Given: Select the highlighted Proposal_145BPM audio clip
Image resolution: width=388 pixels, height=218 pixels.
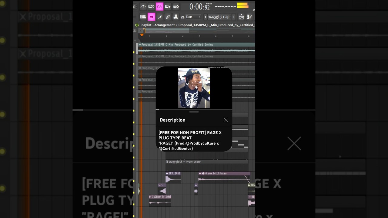Looking at the screenshot, I should pos(197,48).
